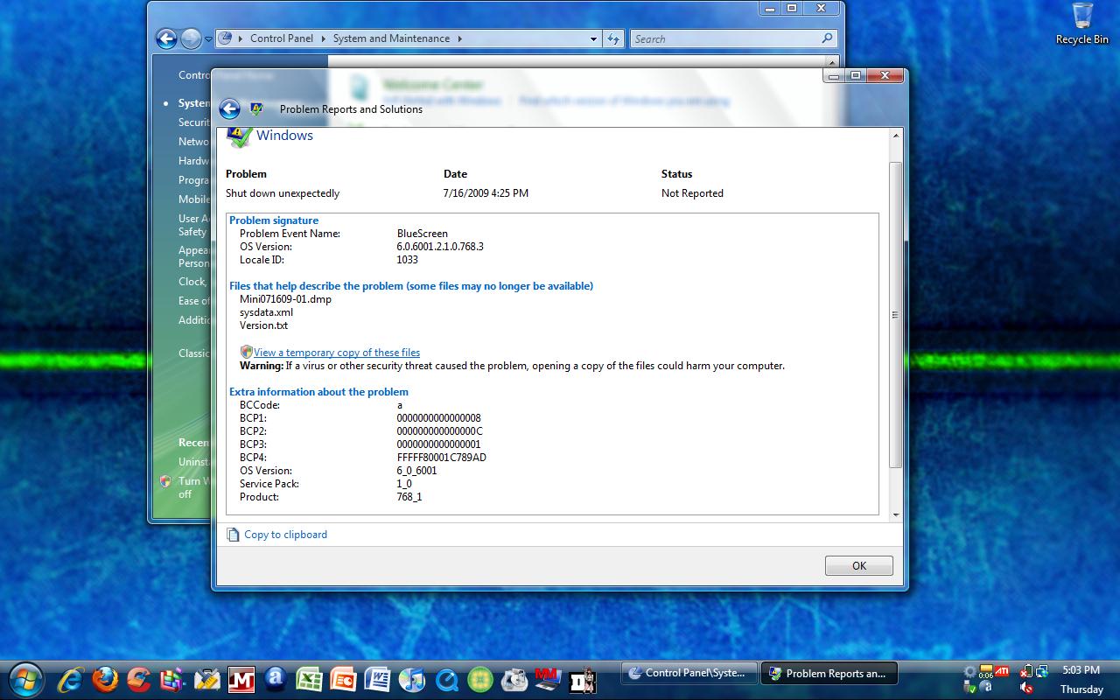1120x700 pixels.
Task: Launch Microsoft Word from the taskbar
Action: (x=378, y=679)
